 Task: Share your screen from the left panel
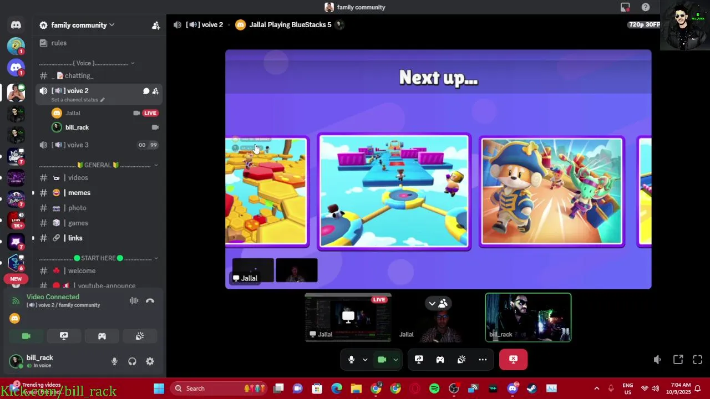(64, 336)
